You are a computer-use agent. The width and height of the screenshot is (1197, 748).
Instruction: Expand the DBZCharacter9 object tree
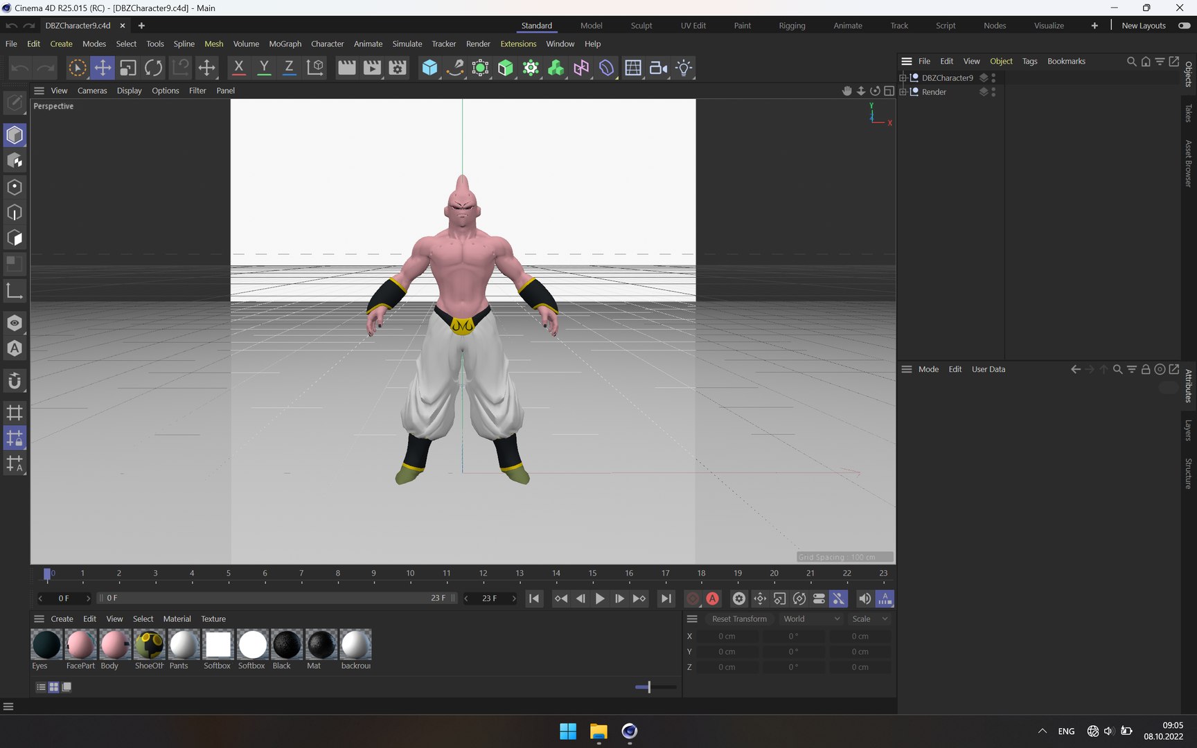coord(903,78)
